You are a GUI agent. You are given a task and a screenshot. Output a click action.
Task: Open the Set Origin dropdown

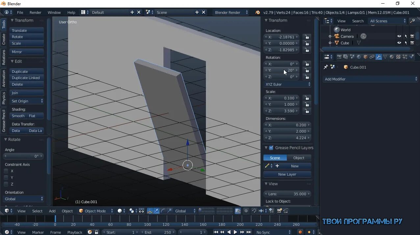27,101
